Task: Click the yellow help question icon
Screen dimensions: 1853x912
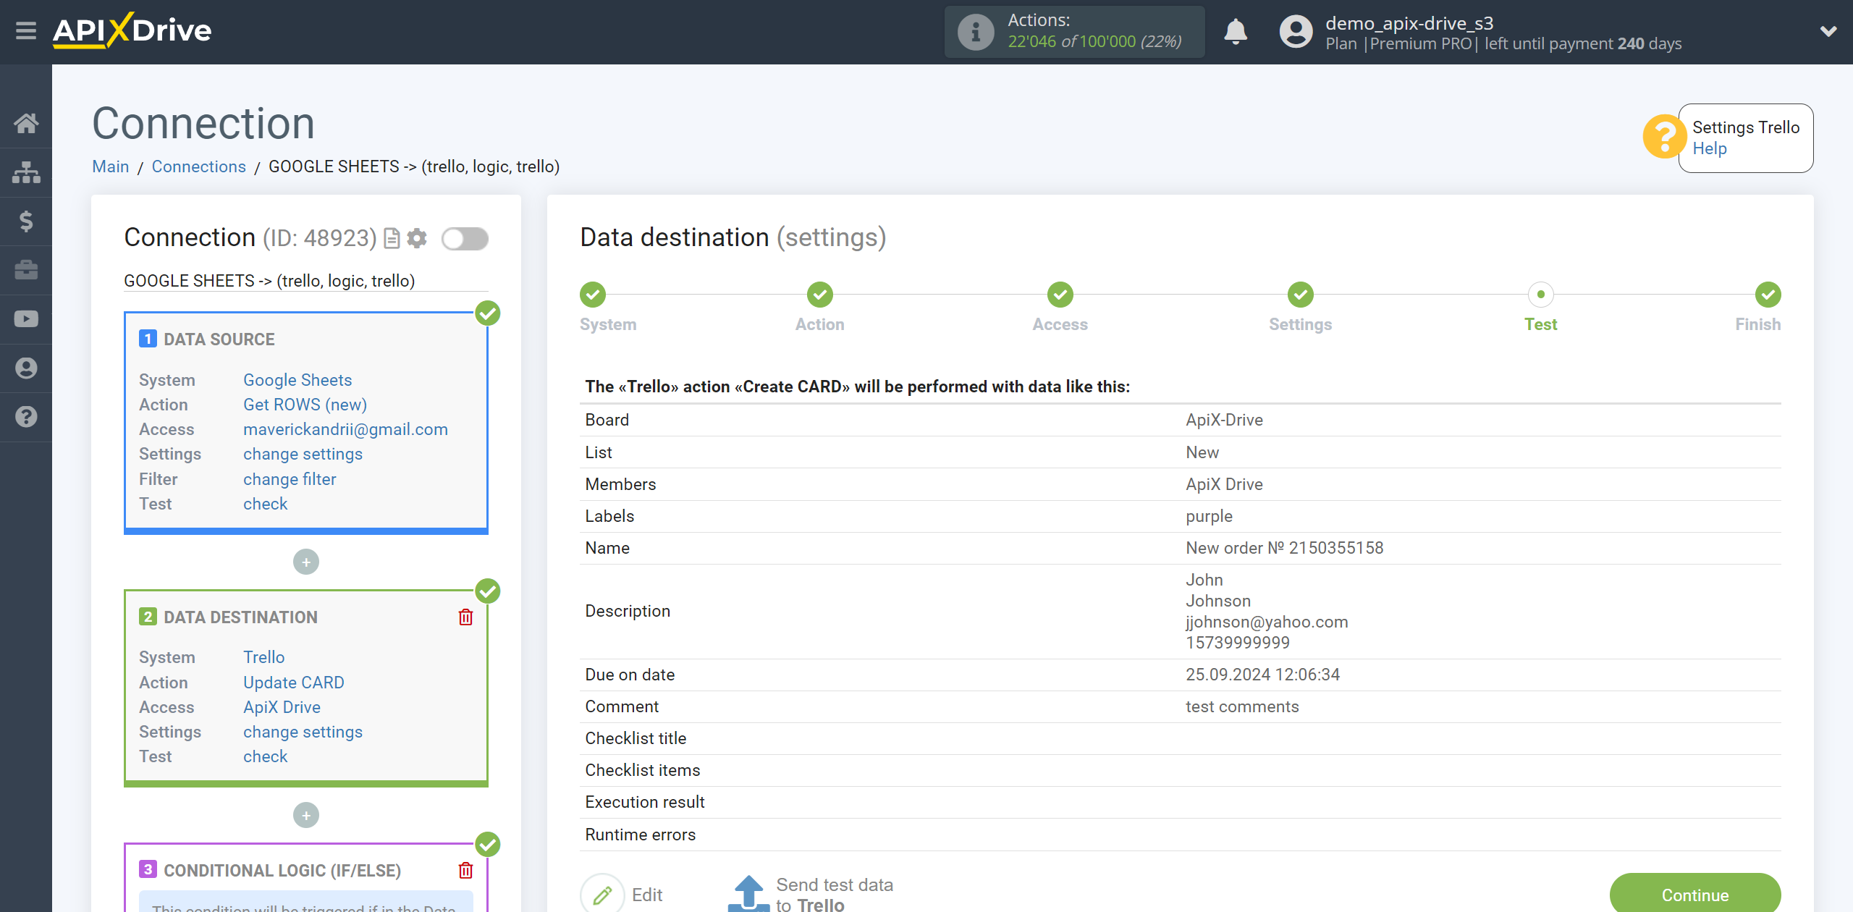Action: pos(1664,137)
